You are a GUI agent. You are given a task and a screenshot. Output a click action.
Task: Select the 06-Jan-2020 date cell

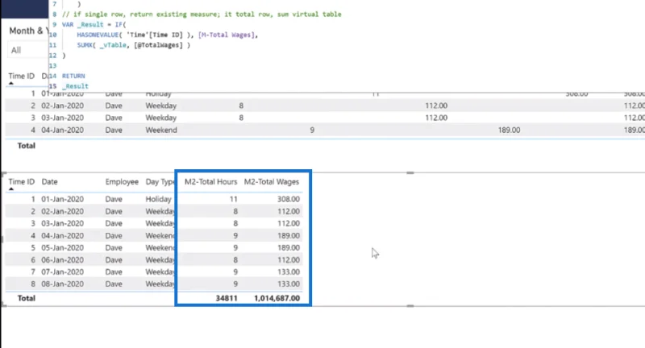[63, 259]
